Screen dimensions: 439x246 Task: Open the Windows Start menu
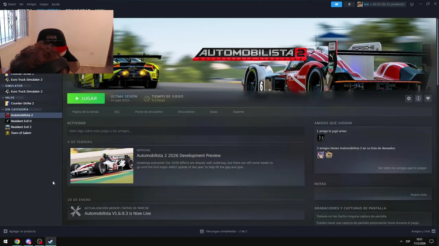[5, 241]
